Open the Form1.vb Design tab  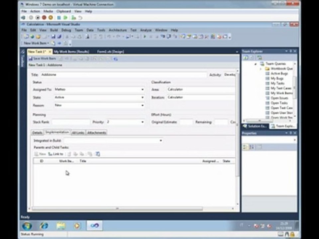pyautogui.click(x=110, y=52)
